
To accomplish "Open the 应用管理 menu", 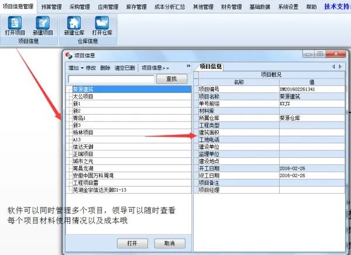I will click(x=108, y=7).
